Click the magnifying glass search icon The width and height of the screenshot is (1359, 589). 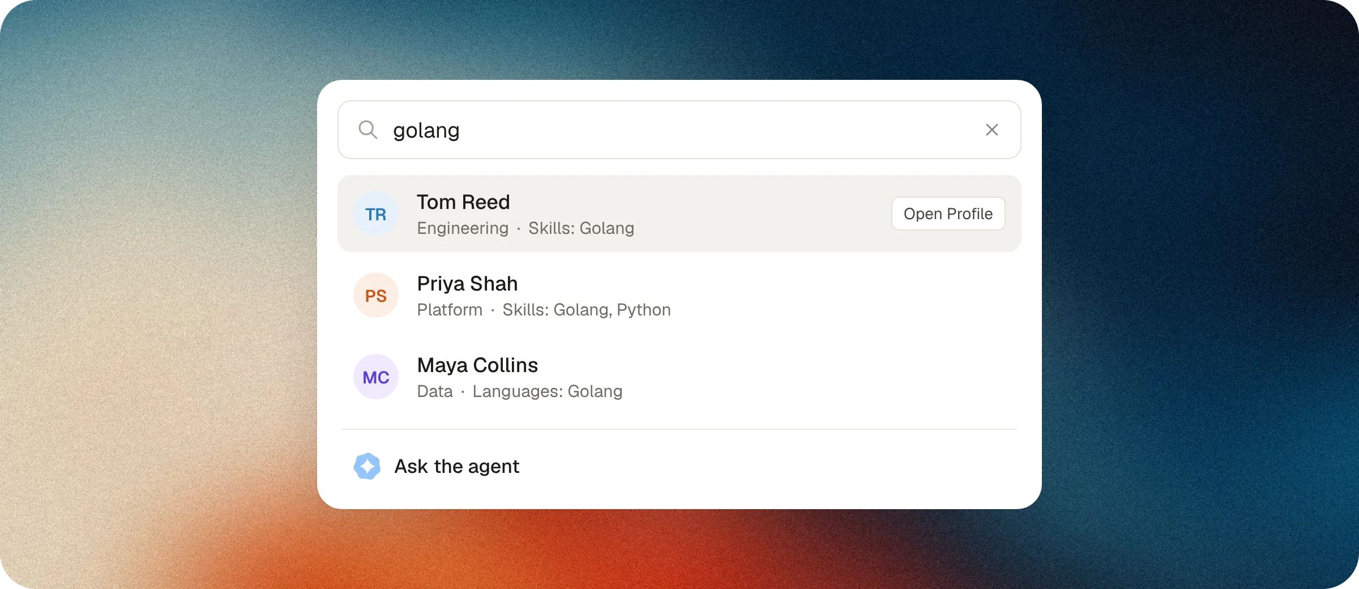click(x=368, y=130)
